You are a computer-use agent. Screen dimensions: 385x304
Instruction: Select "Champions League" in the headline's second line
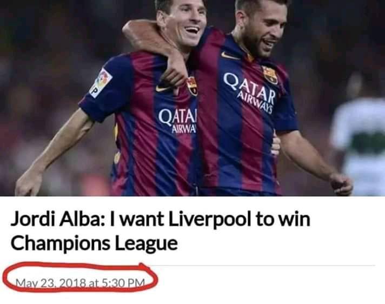click(94, 243)
